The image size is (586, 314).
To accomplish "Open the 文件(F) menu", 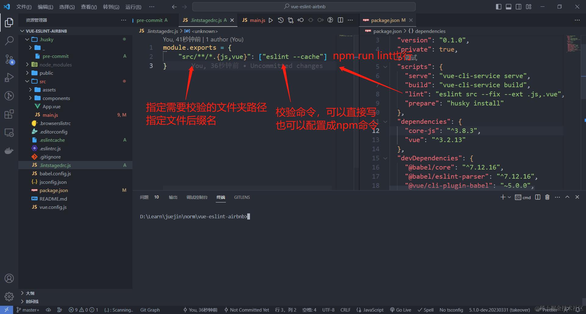I will coord(24,7).
